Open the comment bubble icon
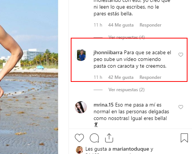Viewport: 192px width, 154px height. 94,138
